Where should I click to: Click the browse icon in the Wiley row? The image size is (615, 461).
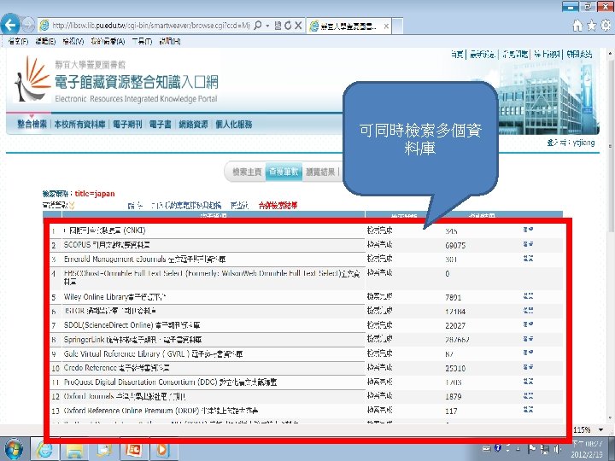[x=528, y=296]
